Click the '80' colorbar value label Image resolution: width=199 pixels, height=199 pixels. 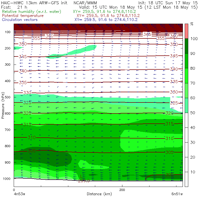click(x=193, y=68)
